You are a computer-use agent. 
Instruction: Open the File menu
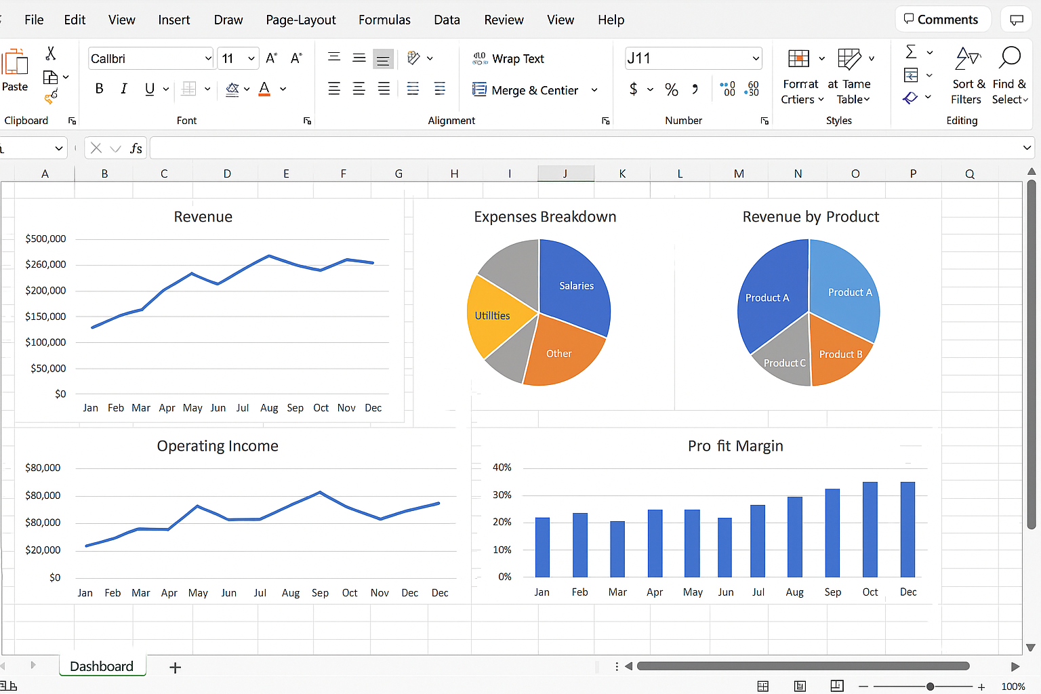click(34, 20)
